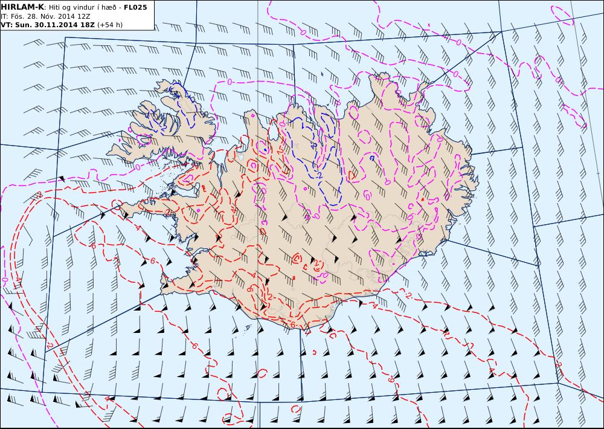Viewport: 604px width, 429px height.
Task: Click the initial time line 'IT: Fös. 28. Nóv. 2014 12Z'
Action: (45, 16)
